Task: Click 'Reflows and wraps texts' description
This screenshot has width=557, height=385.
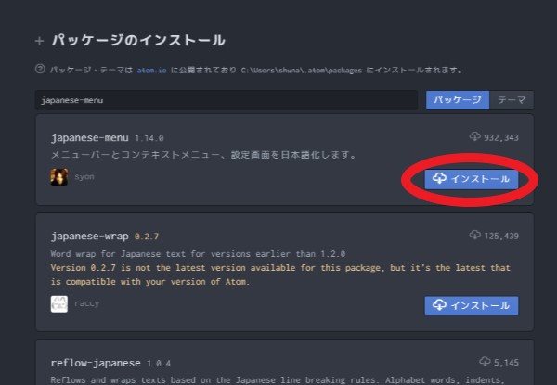Action: (277, 380)
